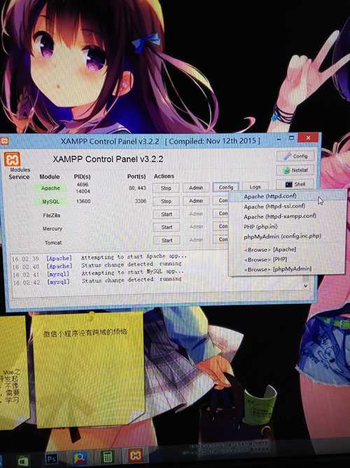Screen dimensions: 350x468
Task: Start the FileZilla module
Action: [x=167, y=214]
